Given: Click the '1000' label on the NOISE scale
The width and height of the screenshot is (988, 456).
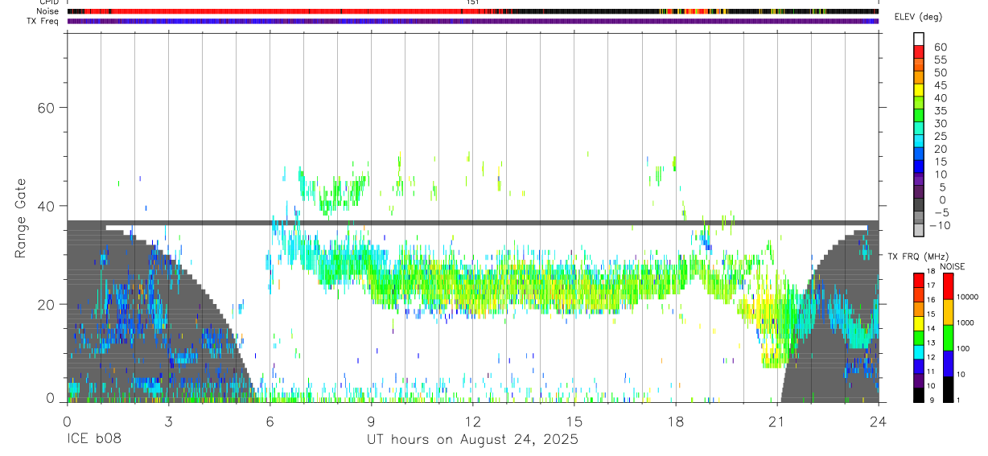Looking at the screenshot, I should [x=965, y=322].
